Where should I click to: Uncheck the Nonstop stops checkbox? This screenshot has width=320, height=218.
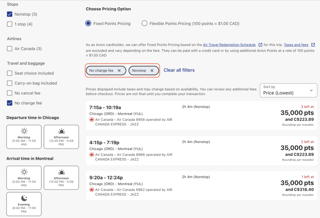coord(10,14)
